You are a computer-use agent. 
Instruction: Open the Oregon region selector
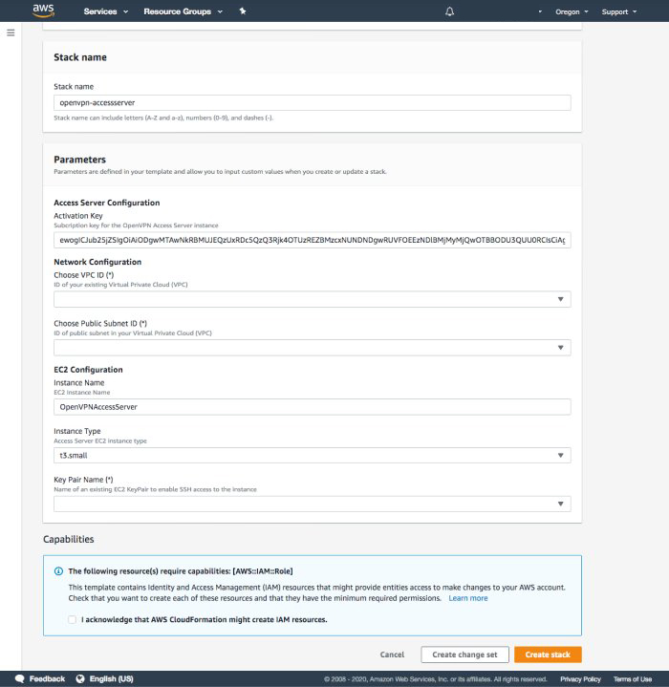click(x=572, y=11)
